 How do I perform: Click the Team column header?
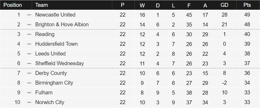click(42, 5)
